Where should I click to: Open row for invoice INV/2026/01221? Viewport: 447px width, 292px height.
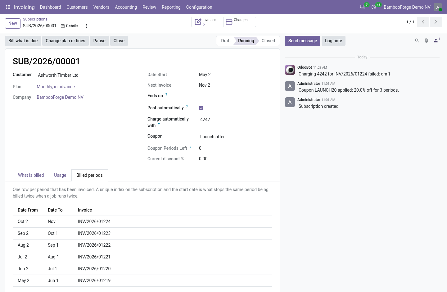(142, 257)
